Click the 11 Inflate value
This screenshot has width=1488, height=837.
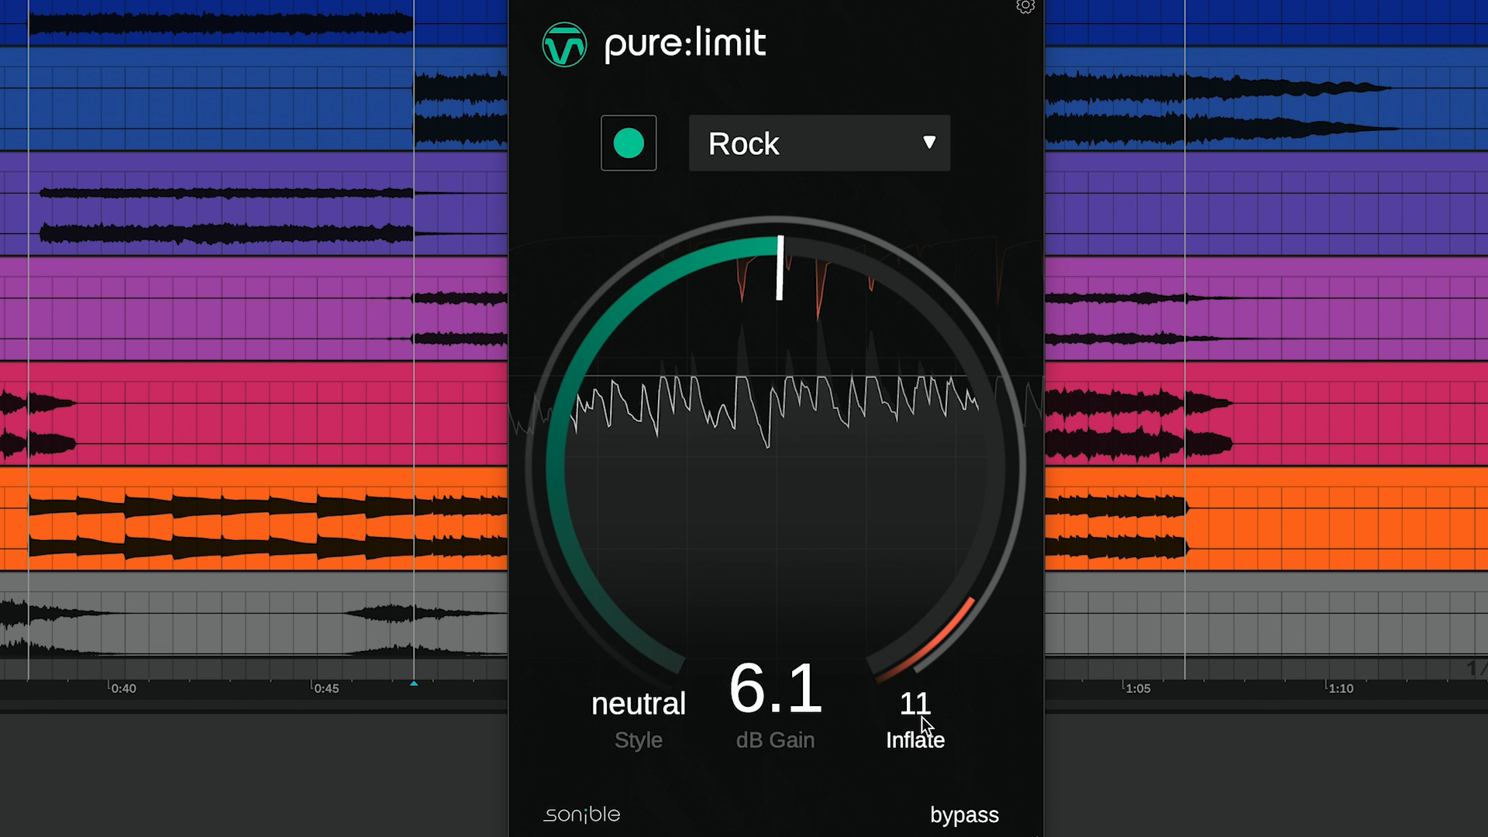point(915,704)
